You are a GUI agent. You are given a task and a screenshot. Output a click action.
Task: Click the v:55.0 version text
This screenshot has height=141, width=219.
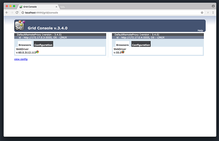[x=117, y=52]
